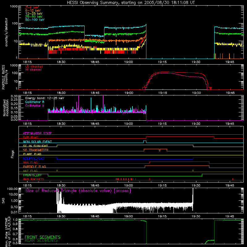Click the '0.01' SAS axis tick value
Viewport: 247px width, 247px height.
14,212
